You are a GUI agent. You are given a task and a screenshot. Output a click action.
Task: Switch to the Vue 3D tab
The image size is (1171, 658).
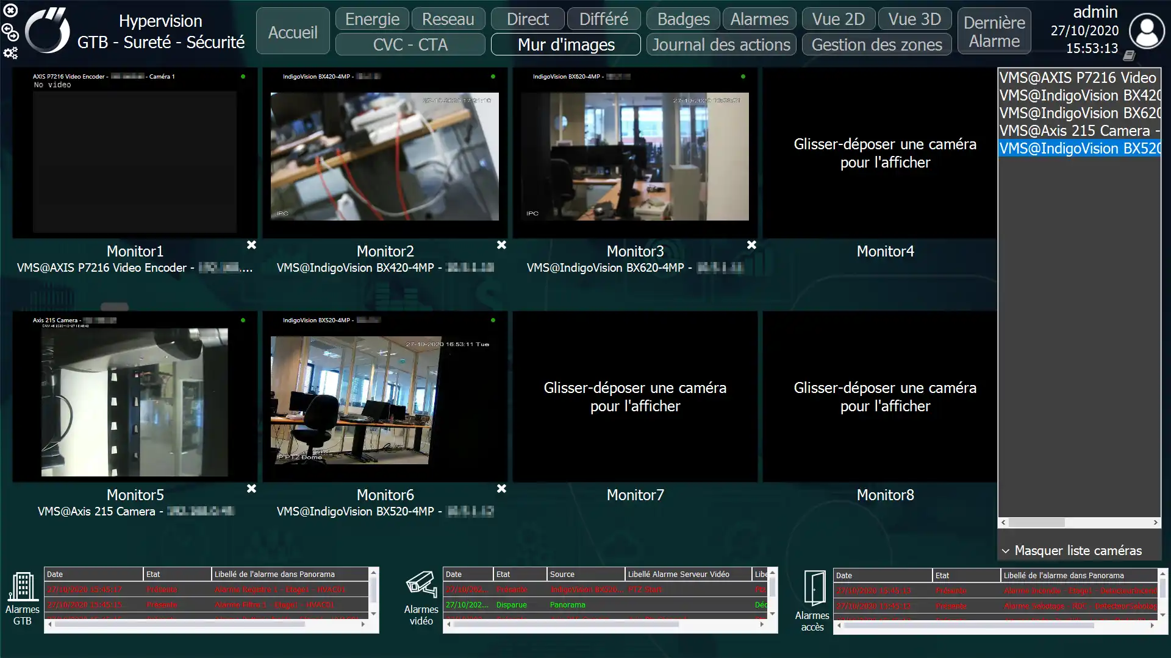(x=914, y=19)
